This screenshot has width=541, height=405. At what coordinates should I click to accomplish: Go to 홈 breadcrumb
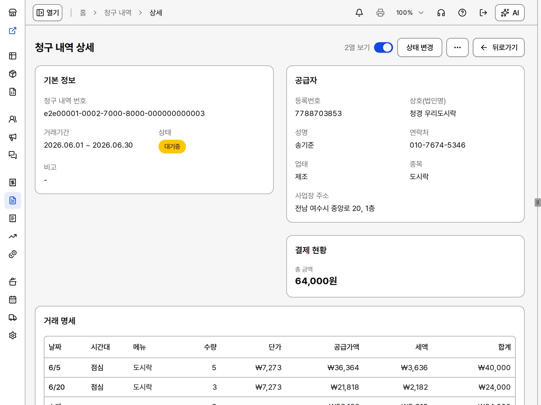(83, 13)
